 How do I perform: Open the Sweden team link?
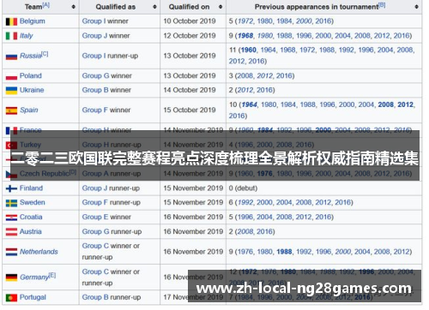point(33,202)
